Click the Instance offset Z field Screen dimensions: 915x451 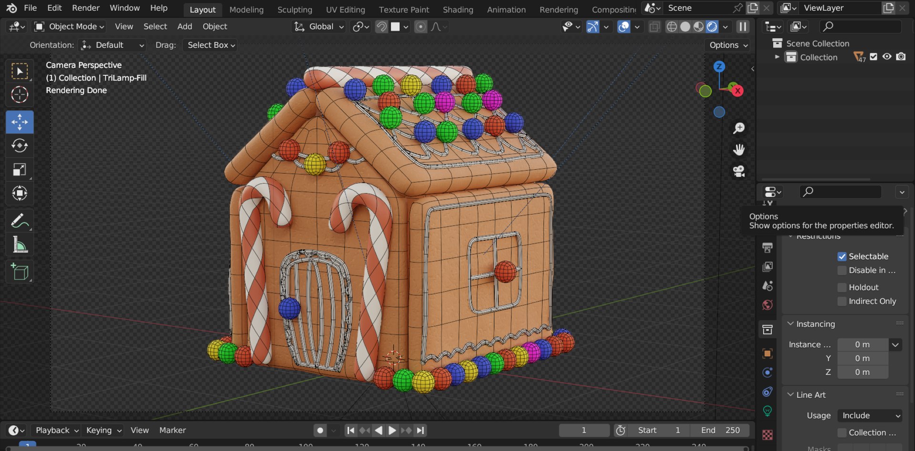862,372
